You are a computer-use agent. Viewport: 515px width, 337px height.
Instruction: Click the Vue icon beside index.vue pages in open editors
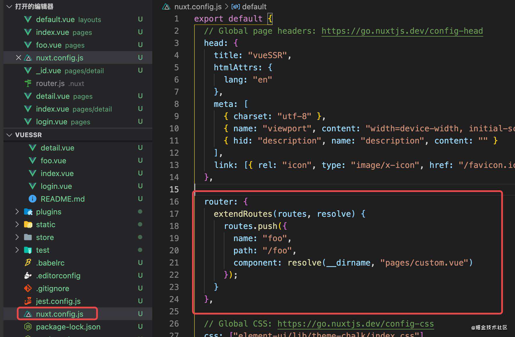[28, 32]
